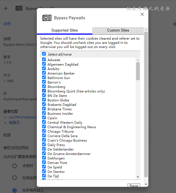Screen dimensions: 176x193
Task: Uncheck Denver Post
Action: pyautogui.click(x=44, y=162)
